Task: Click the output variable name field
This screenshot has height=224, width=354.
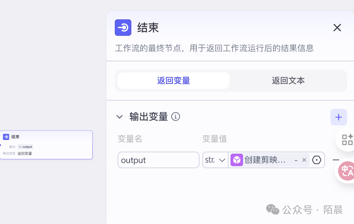Action: click(158, 160)
